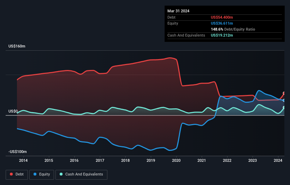This screenshot has height=185, width=290.
Task: Click the 2017 x-axis label
Action: 100,160
